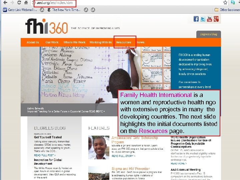Open the News menu
This screenshot has width=240, height=180.
pos(141,42)
